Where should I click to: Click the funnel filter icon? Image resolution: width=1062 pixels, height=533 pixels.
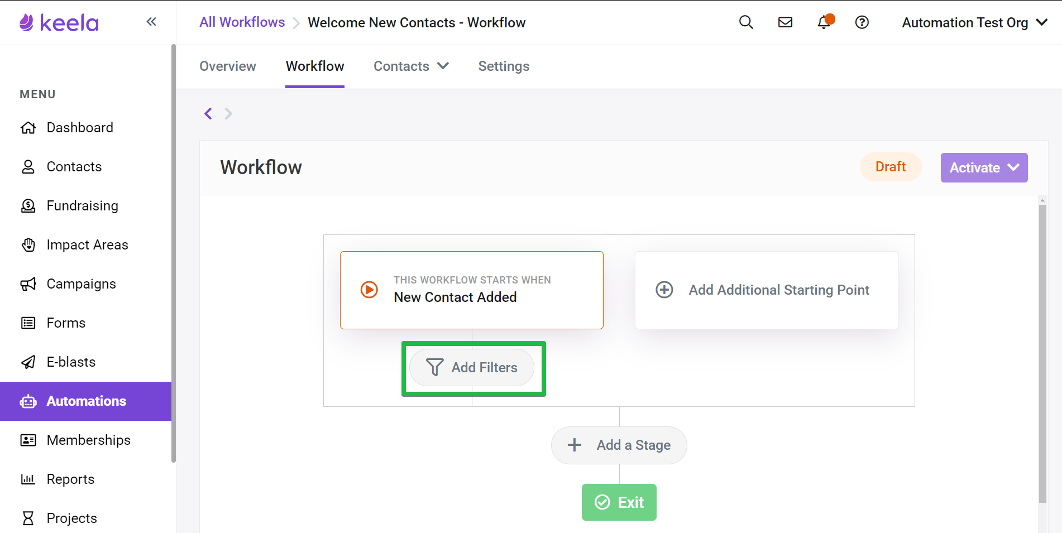[x=434, y=367]
